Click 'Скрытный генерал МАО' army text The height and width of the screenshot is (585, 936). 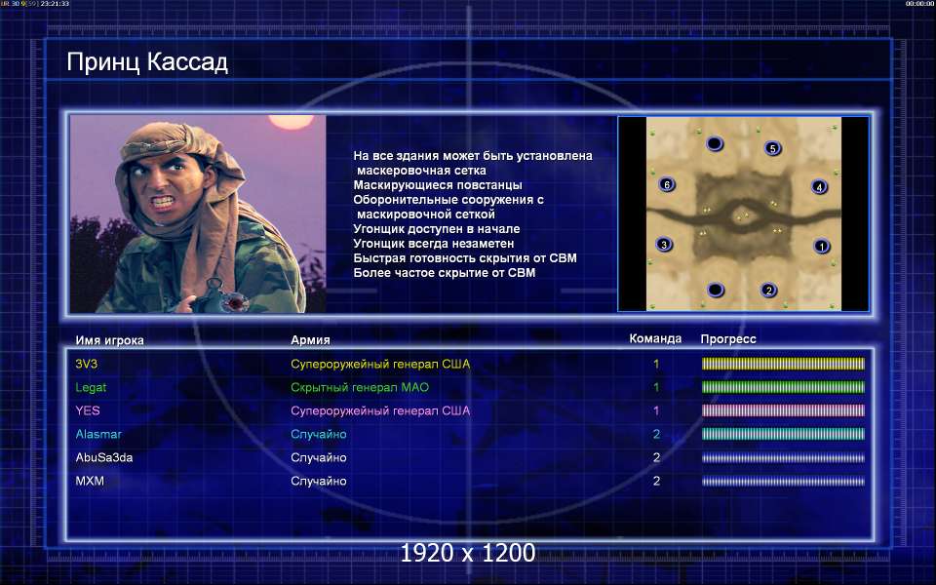tap(360, 387)
